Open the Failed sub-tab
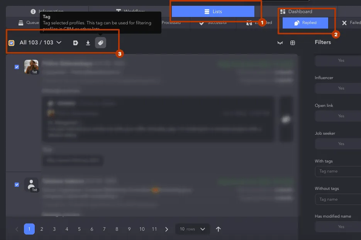This screenshot has width=361, height=240. (351, 23)
